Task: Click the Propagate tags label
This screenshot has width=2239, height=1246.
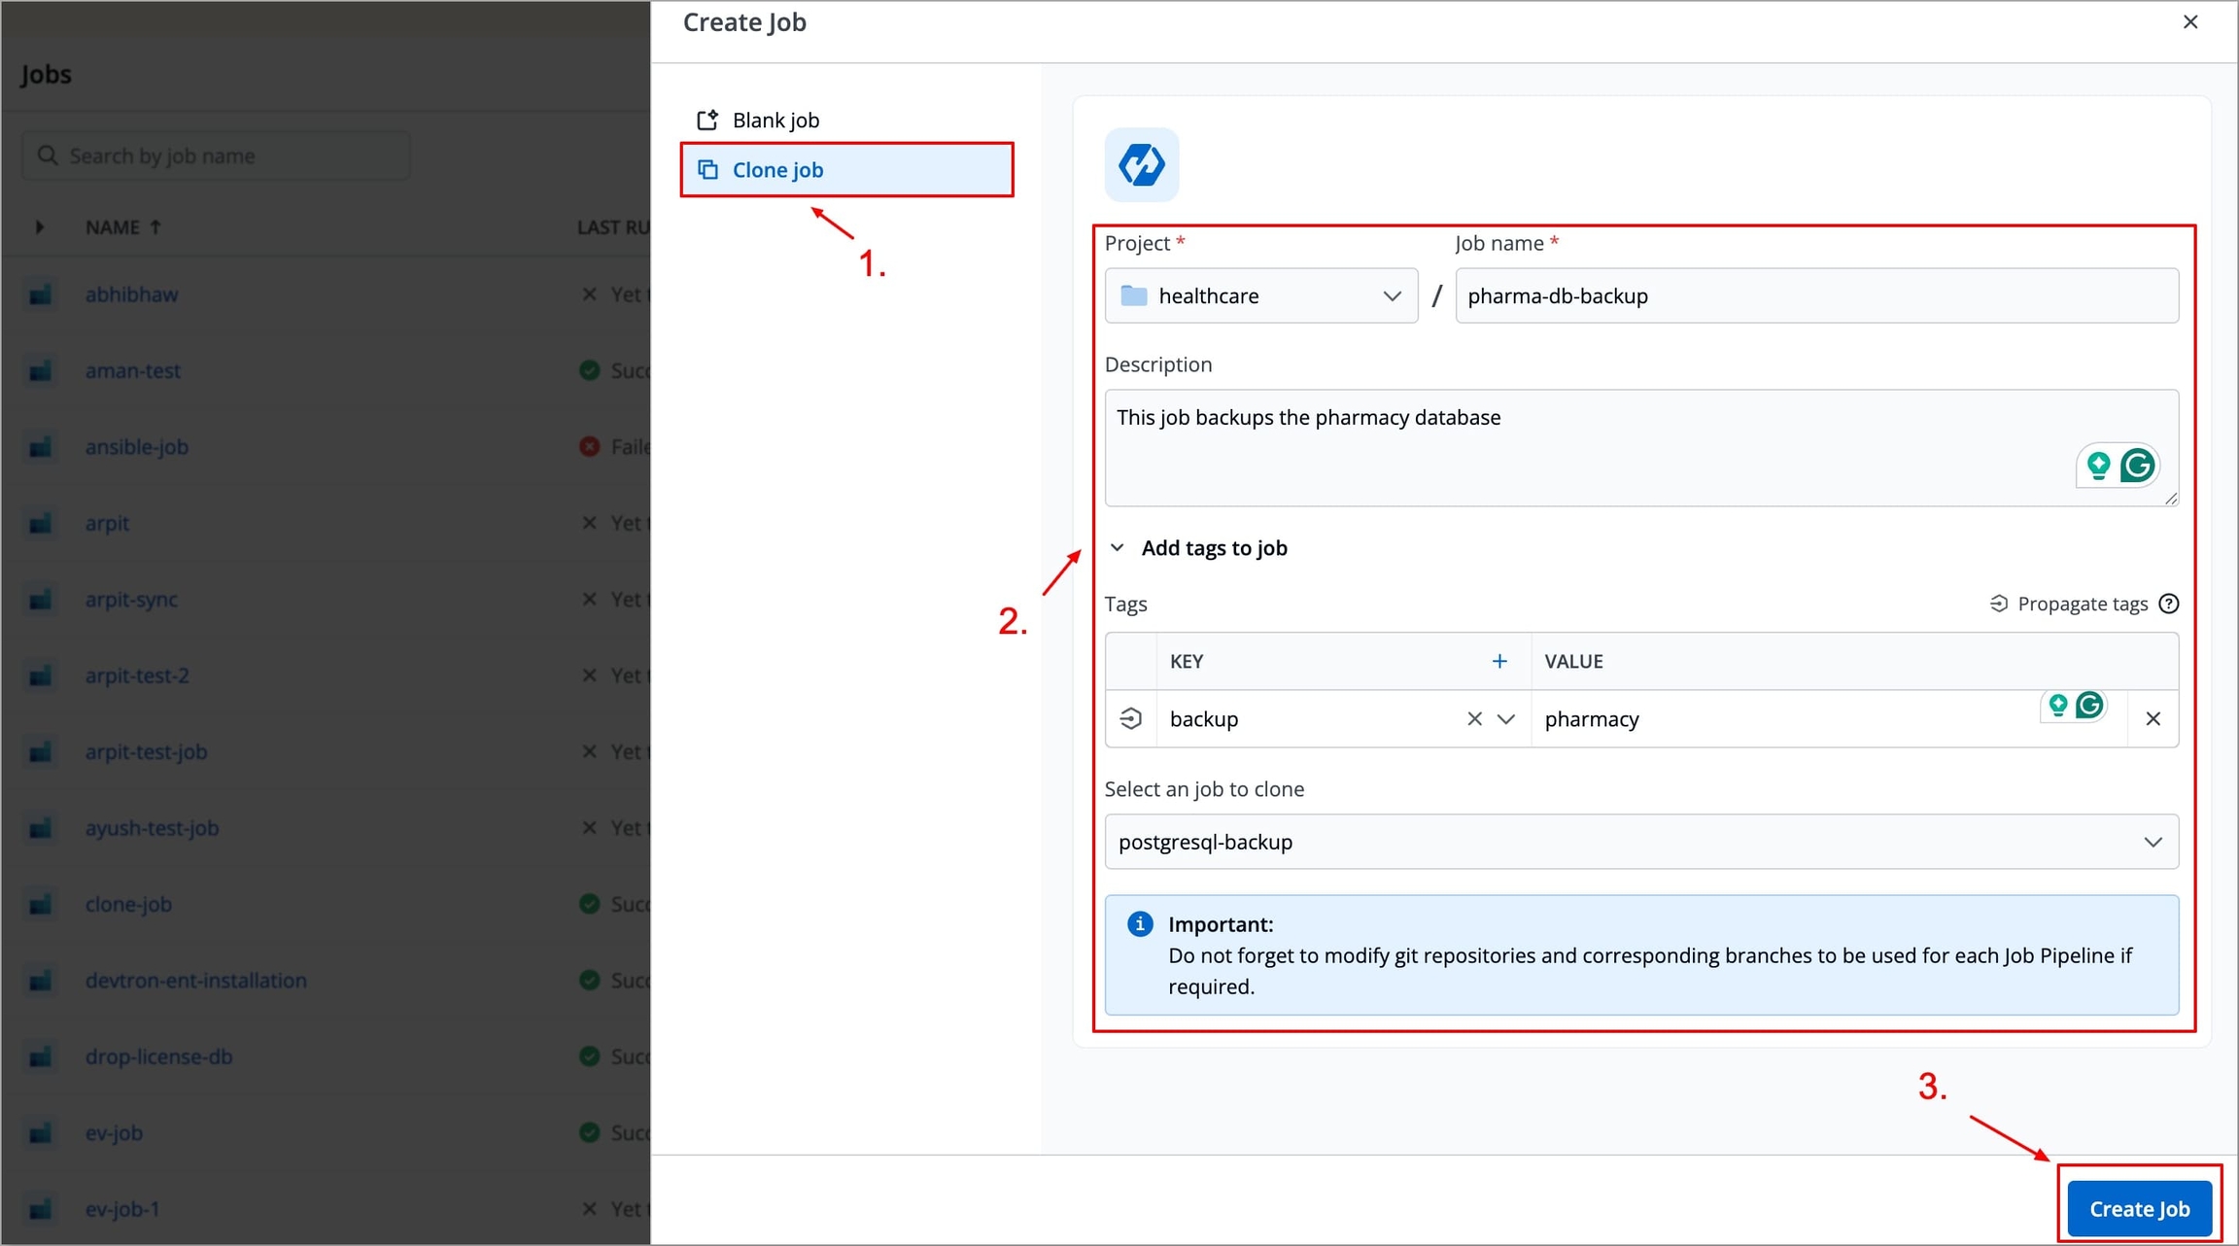Action: coord(2082,605)
